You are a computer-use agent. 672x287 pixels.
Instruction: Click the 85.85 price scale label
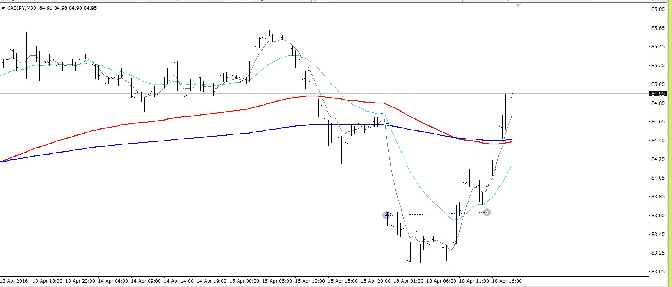[658, 9]
